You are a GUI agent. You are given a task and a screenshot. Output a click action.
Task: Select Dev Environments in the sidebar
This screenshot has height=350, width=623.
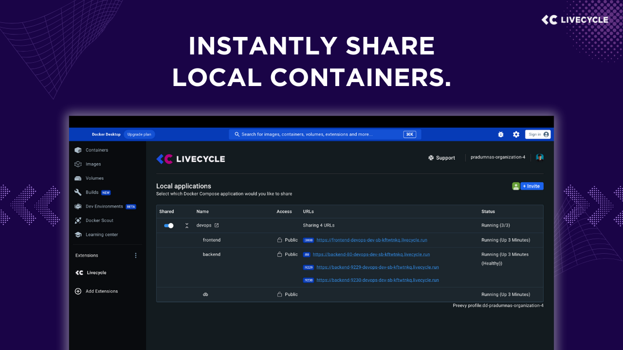coord(105,207)
